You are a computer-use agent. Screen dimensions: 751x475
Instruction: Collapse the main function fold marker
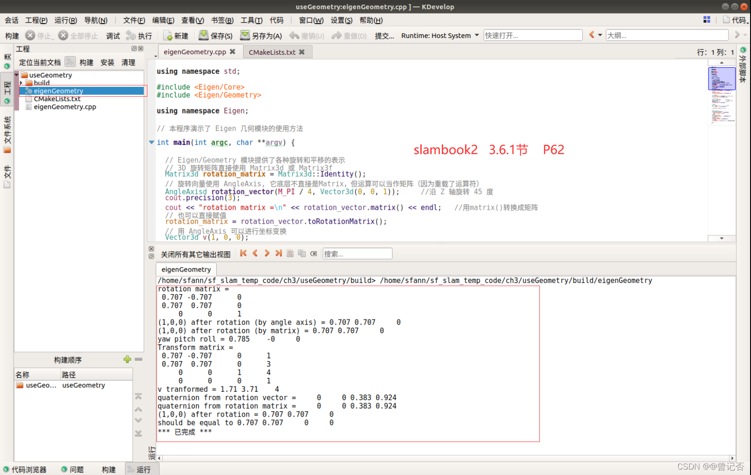[x=151, y=142]
